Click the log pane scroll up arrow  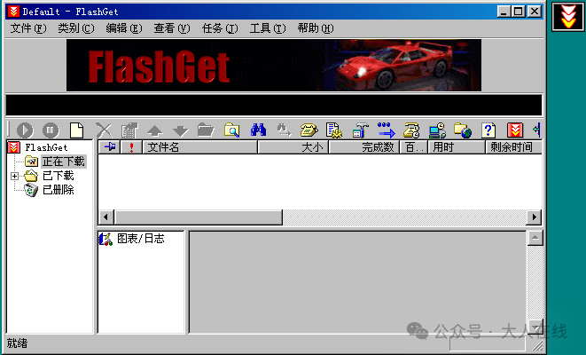click(x=535, y=238)
